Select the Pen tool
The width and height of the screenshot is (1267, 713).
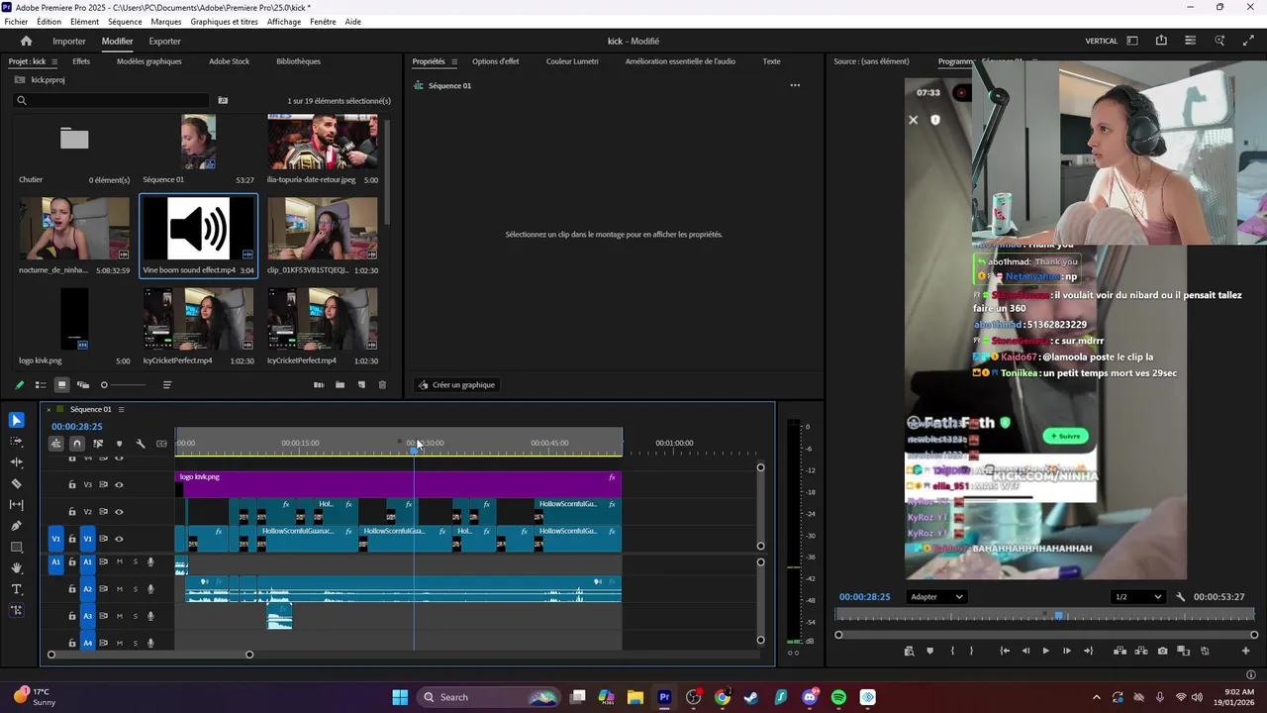17,526
